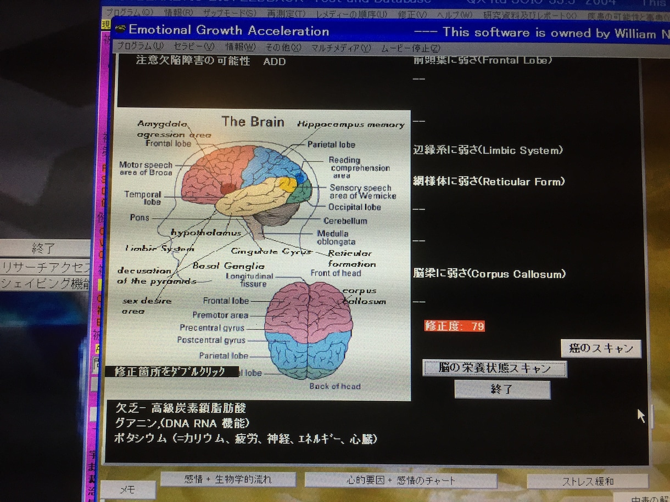
Task: Click the Hippocampus memory label
Action: 351,125
